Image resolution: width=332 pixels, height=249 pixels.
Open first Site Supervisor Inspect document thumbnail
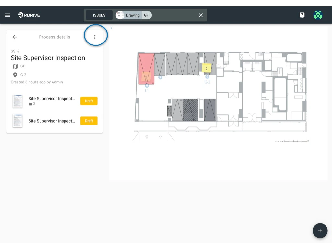(18, 101)
